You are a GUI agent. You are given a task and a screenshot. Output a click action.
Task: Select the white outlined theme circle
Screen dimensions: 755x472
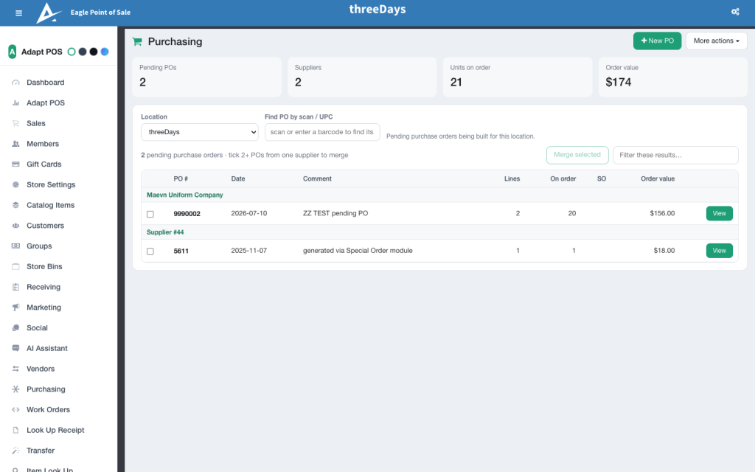click(x=72, y=52)
